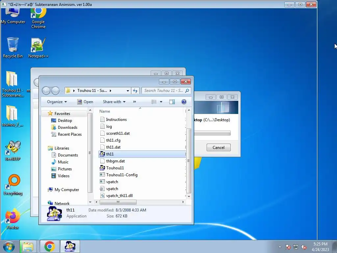Screen dimensions: 337x253
Task: Select Network in navigation pane
Action: click(62, 203)
